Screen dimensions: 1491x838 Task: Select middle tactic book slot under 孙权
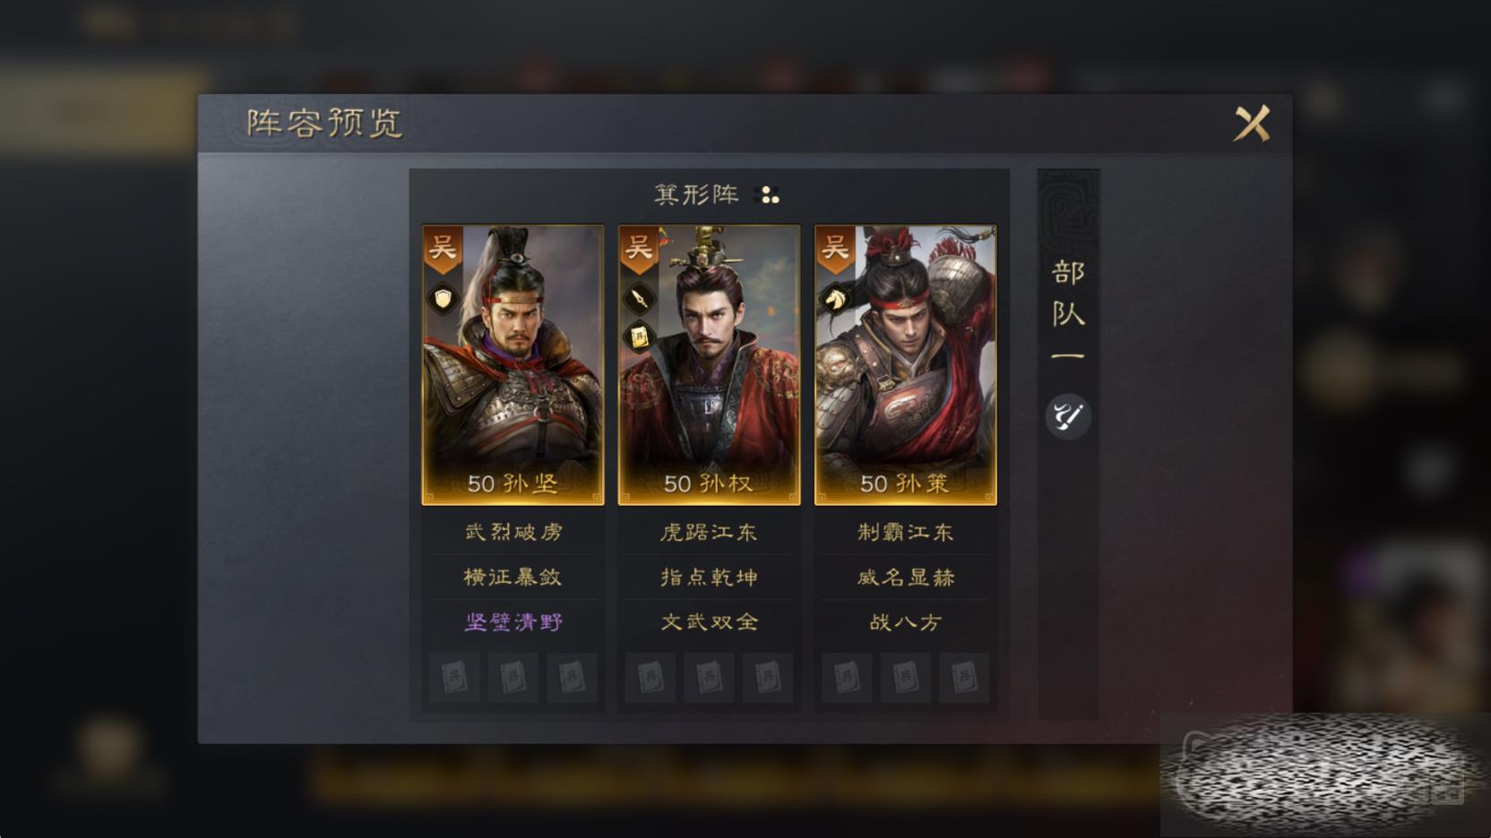pos(709,678)
